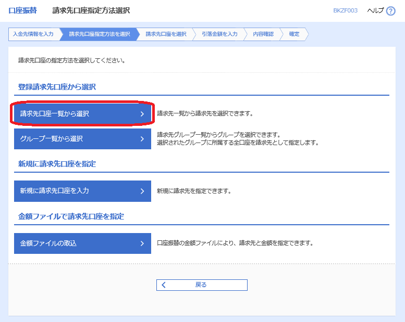Viewport: 405px width, 322px height.
Task: Click the help question mark icon
Action: point(391,11)
